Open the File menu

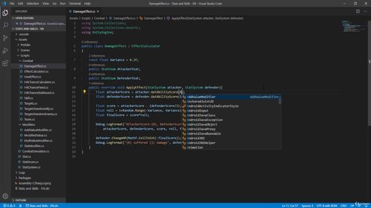[12, 3]
